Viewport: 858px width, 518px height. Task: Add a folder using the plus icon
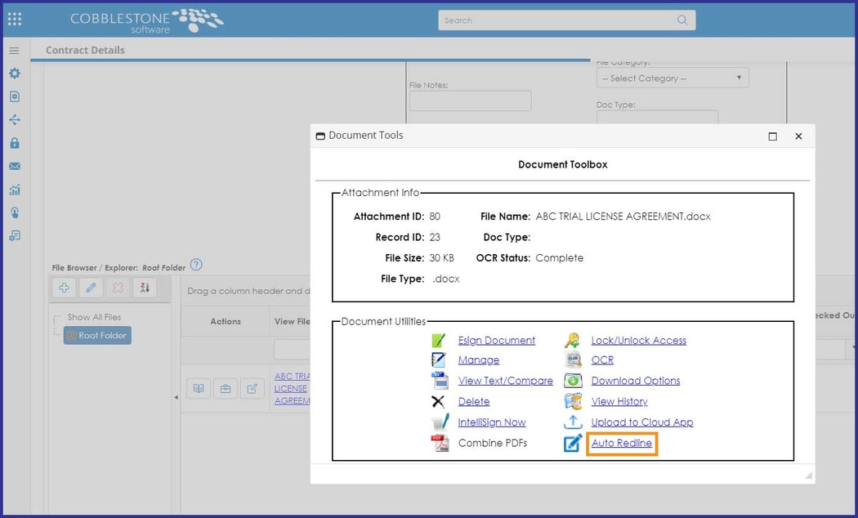(x=64, y=288)
